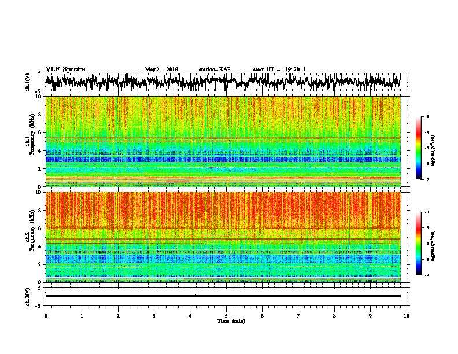The width and height of the screenshot is (458, 354).
Task: Click the ch.1 "Frequency (kHz)" axis label
Action: (x=32, y=135)
